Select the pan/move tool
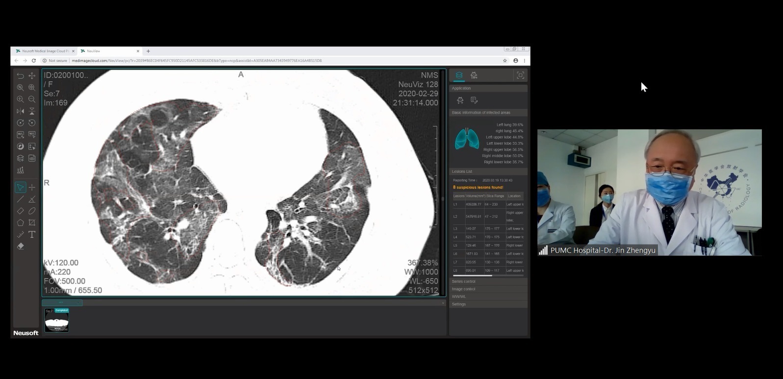 click(32, 76)
